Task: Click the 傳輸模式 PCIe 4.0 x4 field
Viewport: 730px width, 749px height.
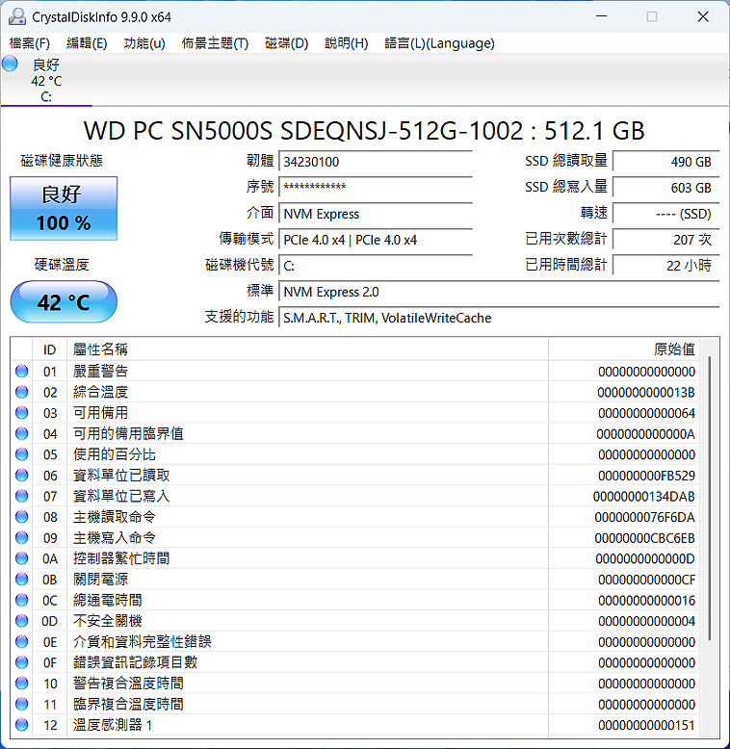Action: click(x=376, y=240)
